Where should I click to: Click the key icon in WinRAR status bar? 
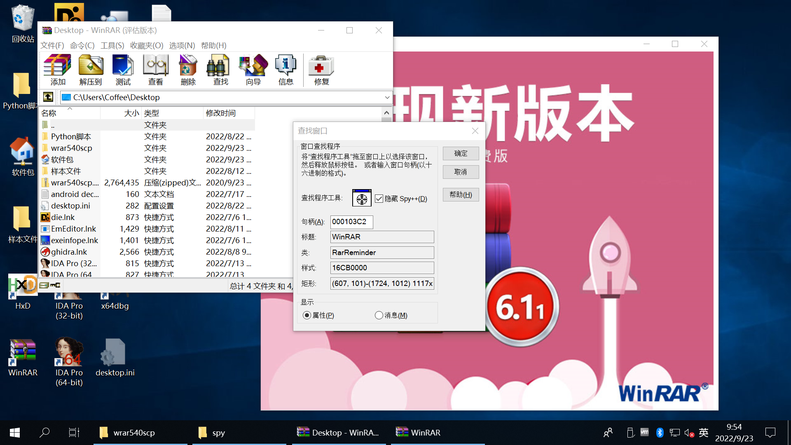coord(56,285)
